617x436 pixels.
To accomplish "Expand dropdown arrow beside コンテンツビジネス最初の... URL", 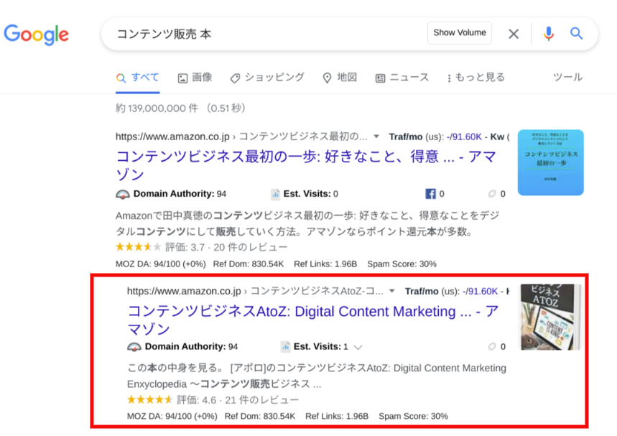I will [376, 136].
